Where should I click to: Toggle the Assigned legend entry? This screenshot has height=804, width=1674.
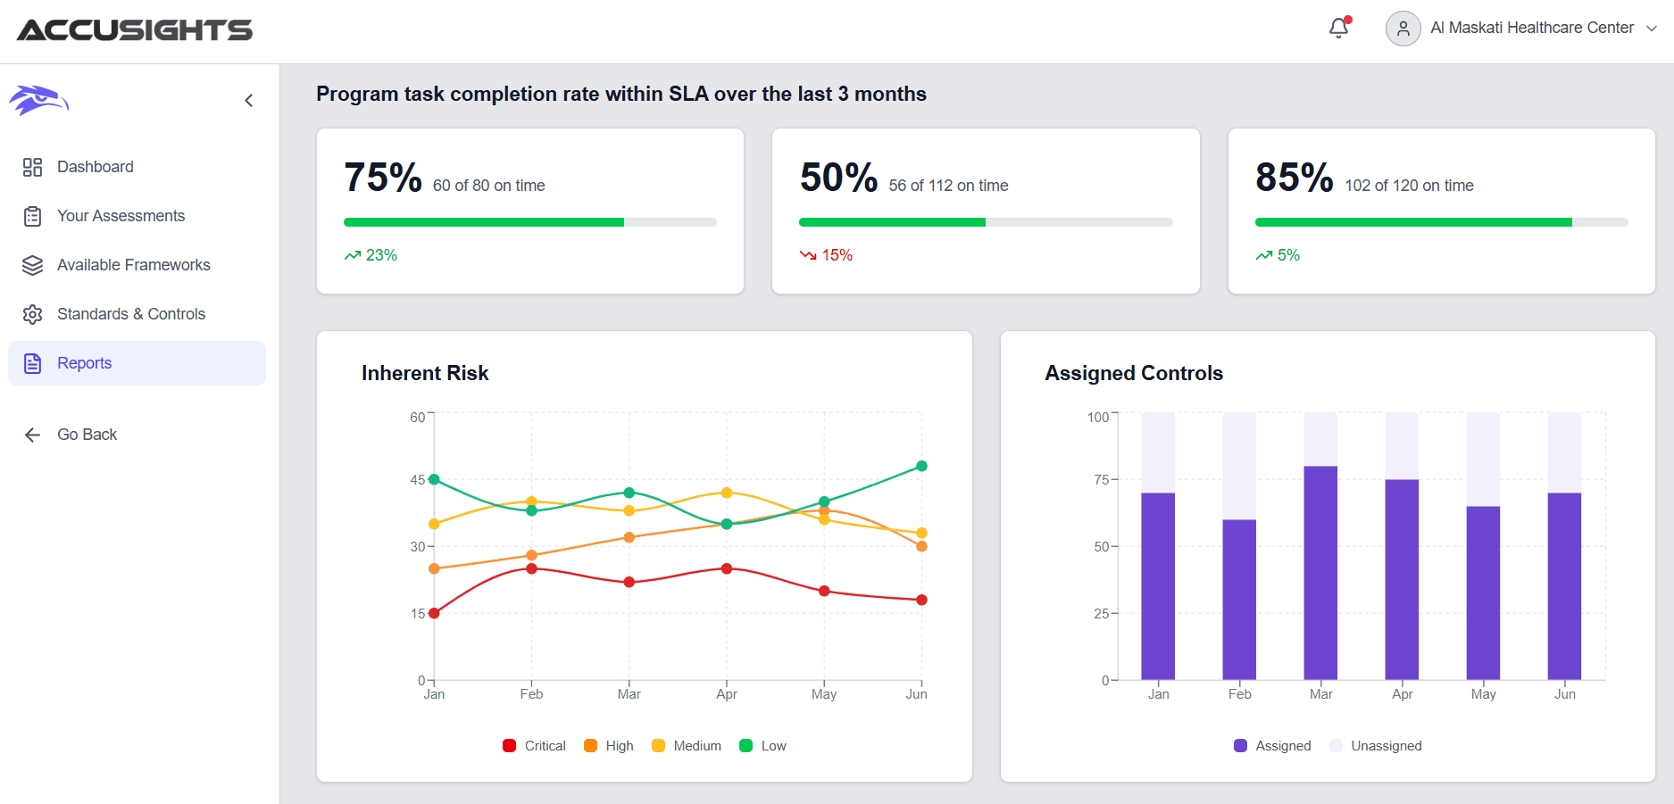click(1271, 745)
